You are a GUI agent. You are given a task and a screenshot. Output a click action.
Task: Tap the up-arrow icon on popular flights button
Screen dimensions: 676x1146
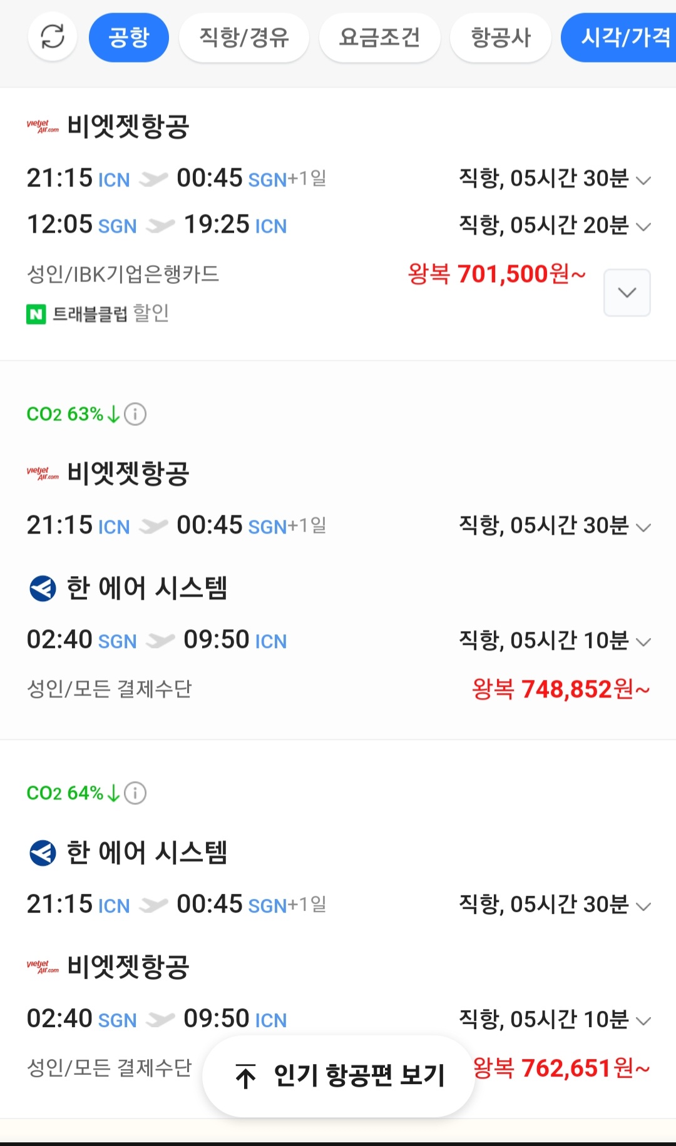coord(245,1076)
